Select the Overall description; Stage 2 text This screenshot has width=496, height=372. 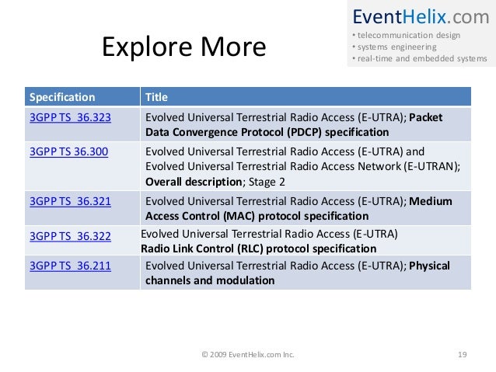click(x=215, y=182)
